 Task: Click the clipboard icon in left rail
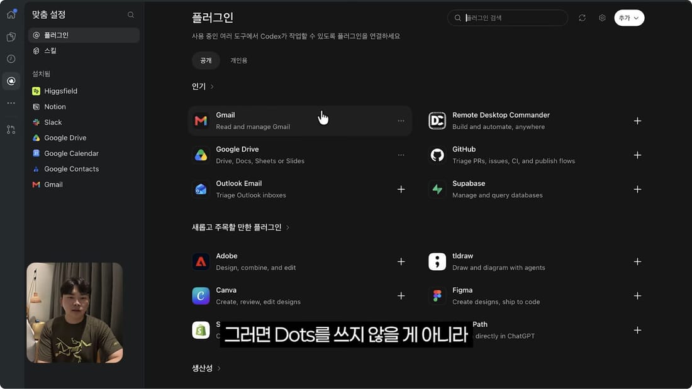click(x=11, y=37)
